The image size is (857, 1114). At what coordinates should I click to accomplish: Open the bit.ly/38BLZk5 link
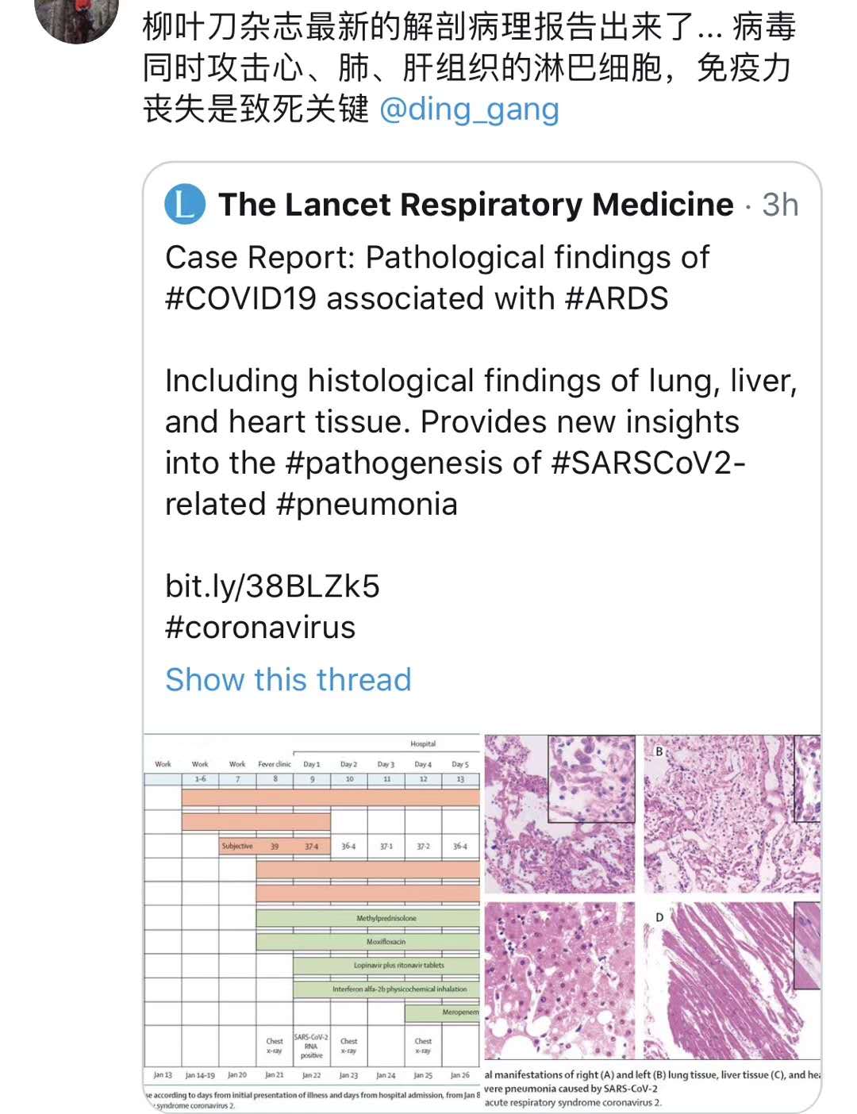pyautogui.click(x=272, y=586)
